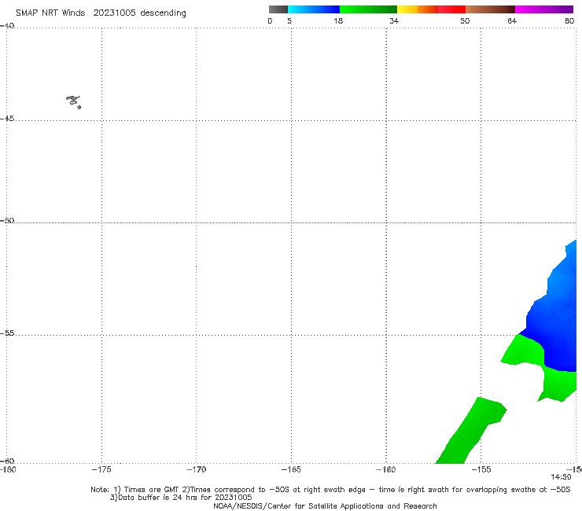The width and height of the screenshot is (582, 511).
Task: Click the '-170' longitude axis label
Action: pos(197,469)
